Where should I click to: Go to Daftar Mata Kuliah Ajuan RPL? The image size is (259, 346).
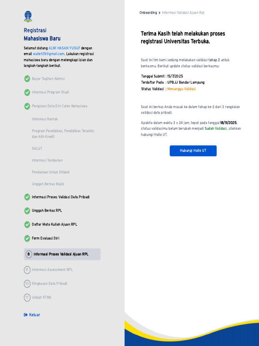pyautogui.click(x=54, y=224)
